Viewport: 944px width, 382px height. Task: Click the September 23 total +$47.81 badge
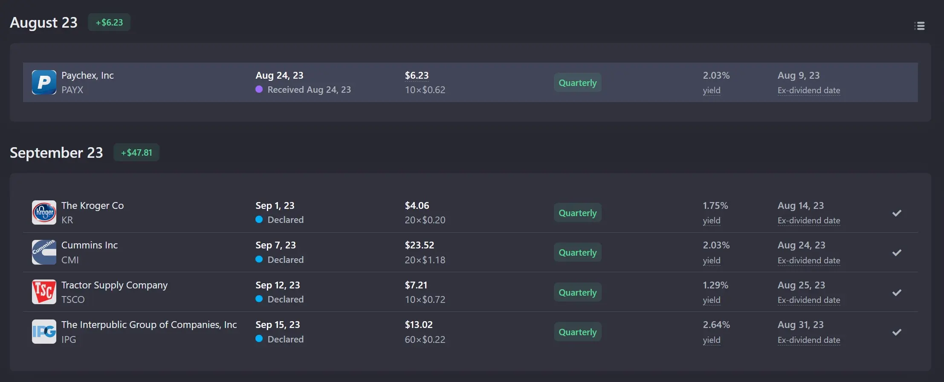coord(136,152)
